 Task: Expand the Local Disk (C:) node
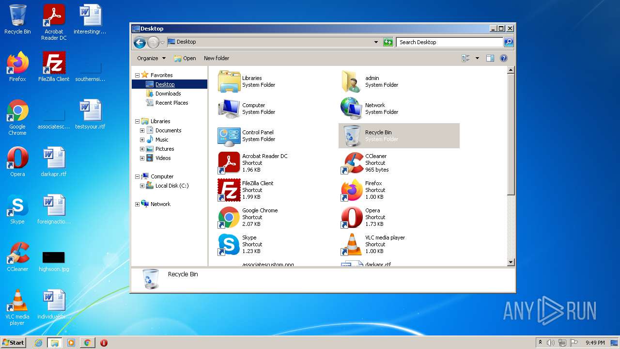point(142,186)
